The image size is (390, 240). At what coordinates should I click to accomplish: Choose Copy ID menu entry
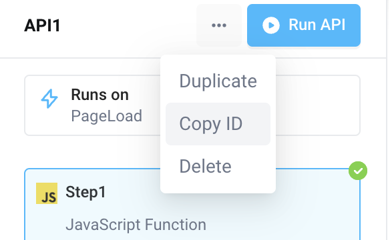[x=218, y=124]
